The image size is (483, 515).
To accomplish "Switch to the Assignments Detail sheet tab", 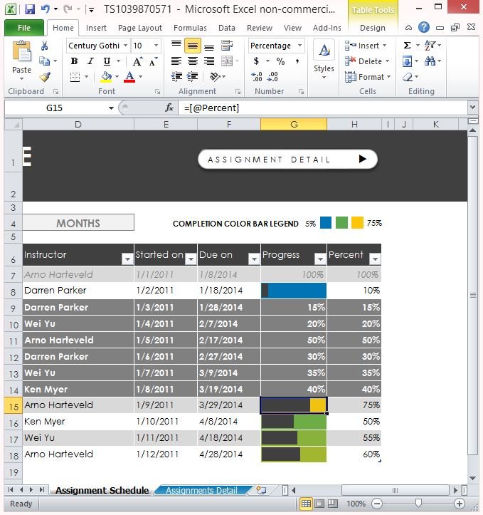I will (x=201, y=490).
